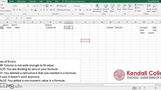Viewport: 161px width, 90px height.
Task: Switch to Insert tab
Action: click(11, 1)
